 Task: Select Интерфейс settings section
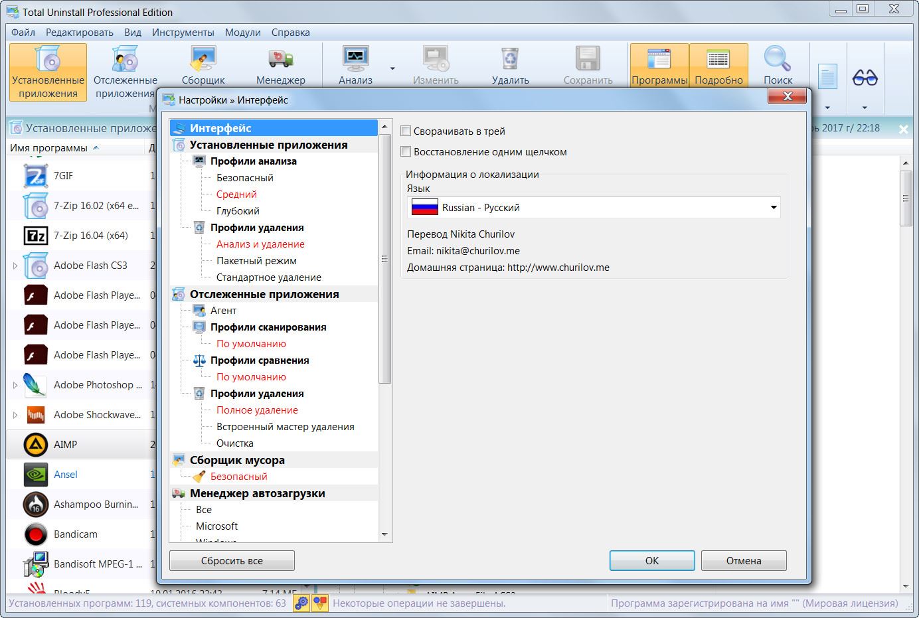click(274, 128)
